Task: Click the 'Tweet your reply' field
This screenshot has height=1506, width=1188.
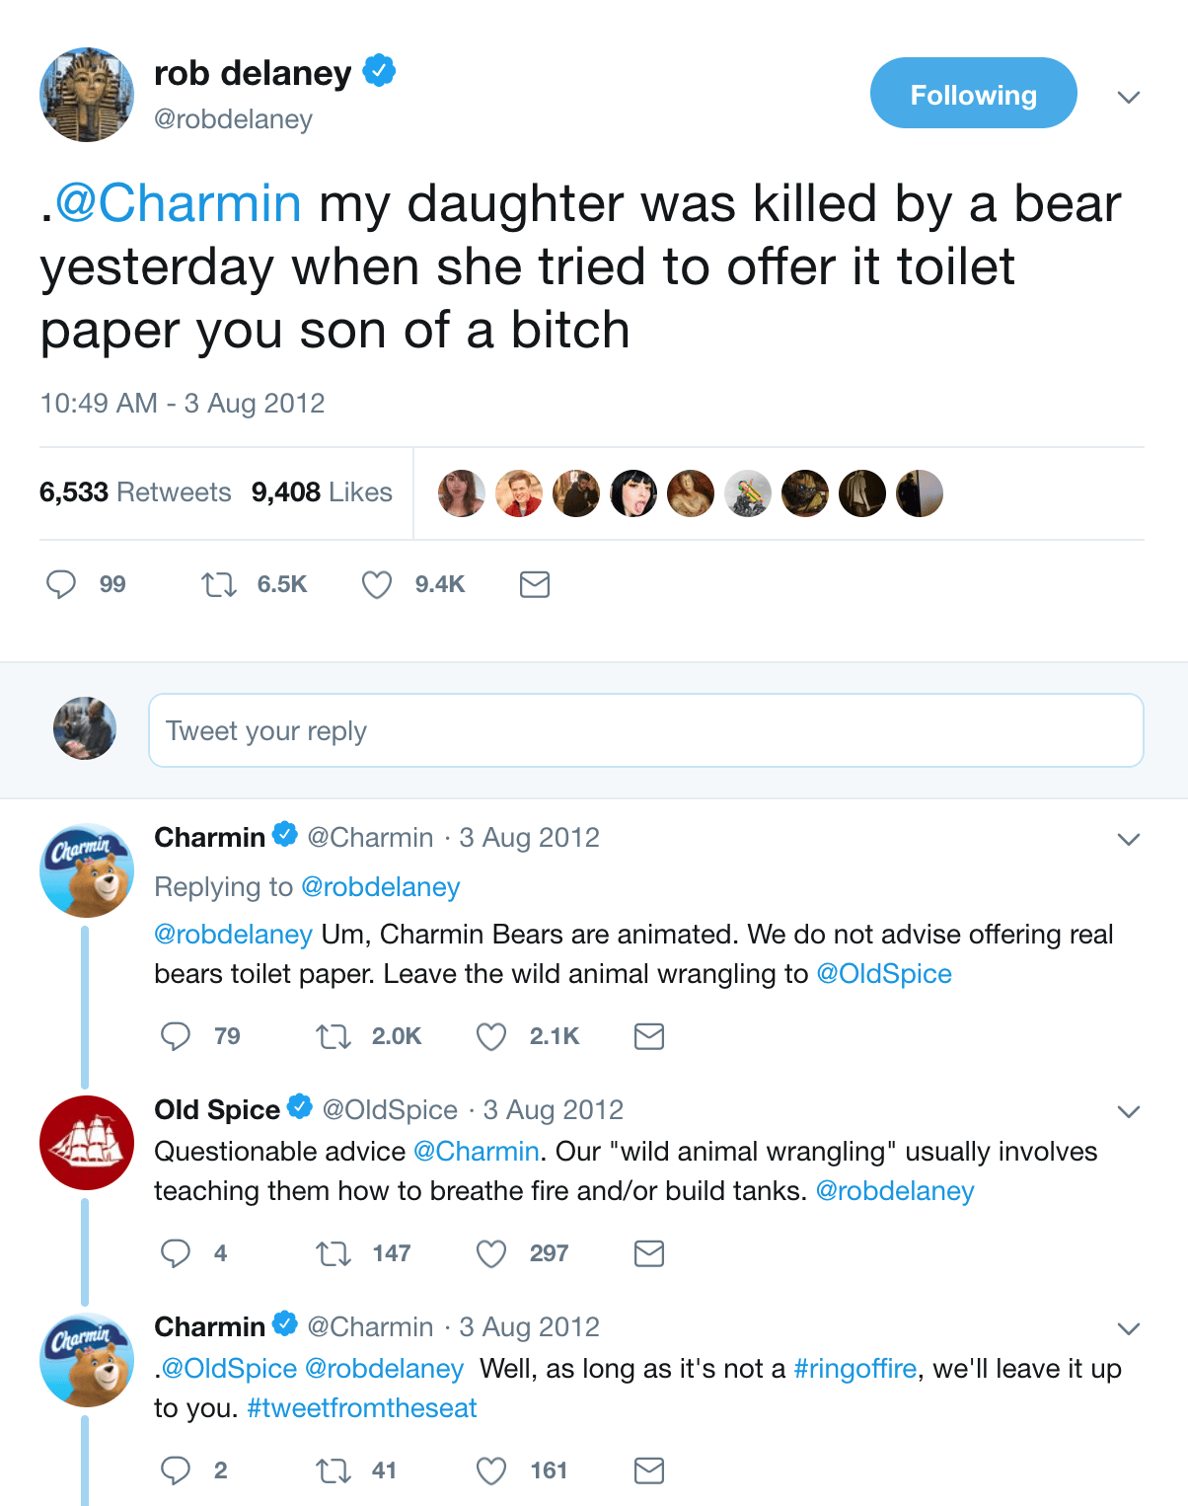Action: coord(645,730)
